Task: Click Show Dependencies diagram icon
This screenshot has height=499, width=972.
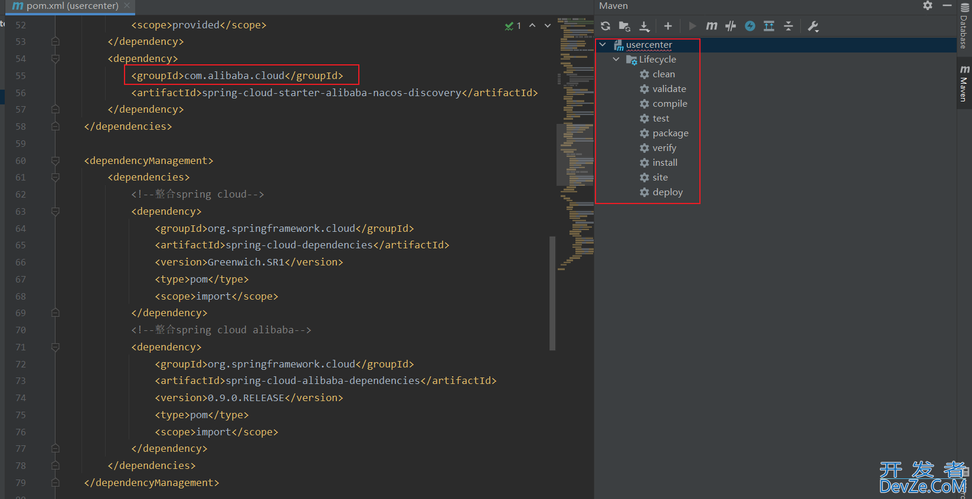Action: click(769, 26)
